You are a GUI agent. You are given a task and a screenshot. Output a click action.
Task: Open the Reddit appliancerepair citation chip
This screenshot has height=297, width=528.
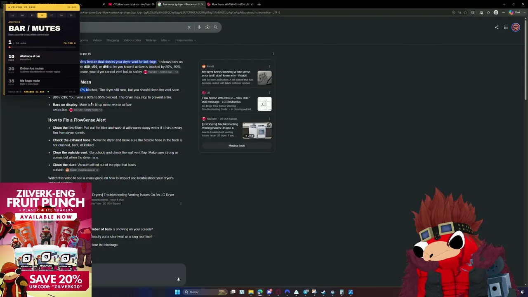point(82,170)
